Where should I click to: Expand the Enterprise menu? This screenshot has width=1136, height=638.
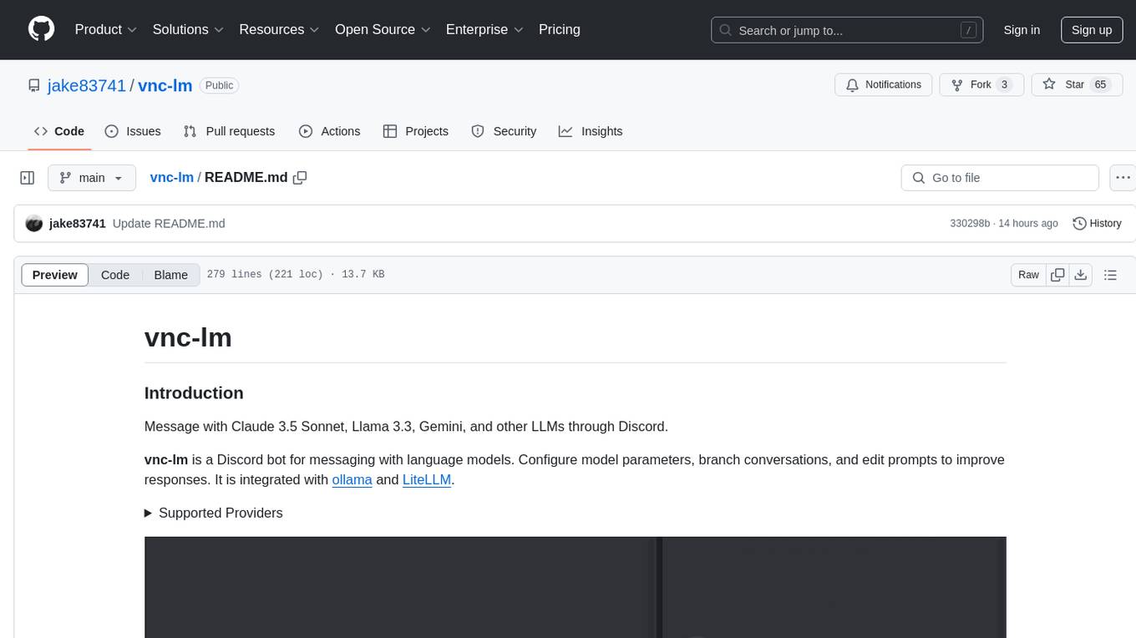point(484,29)
